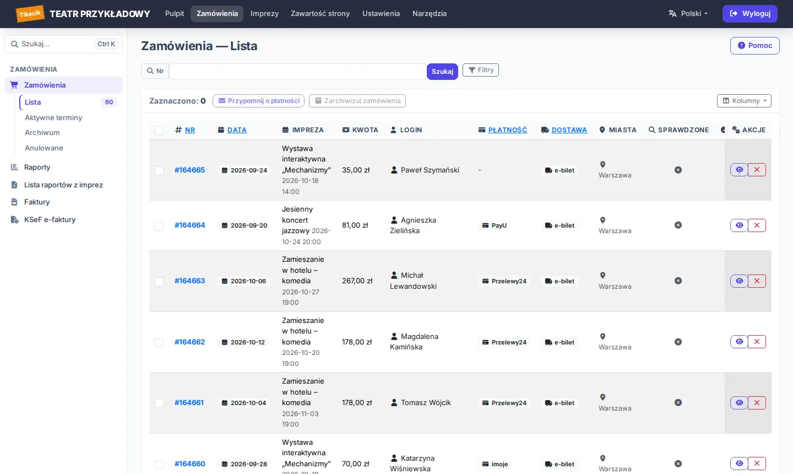Go to Pulpit in top navigation

tap(175, 13)
